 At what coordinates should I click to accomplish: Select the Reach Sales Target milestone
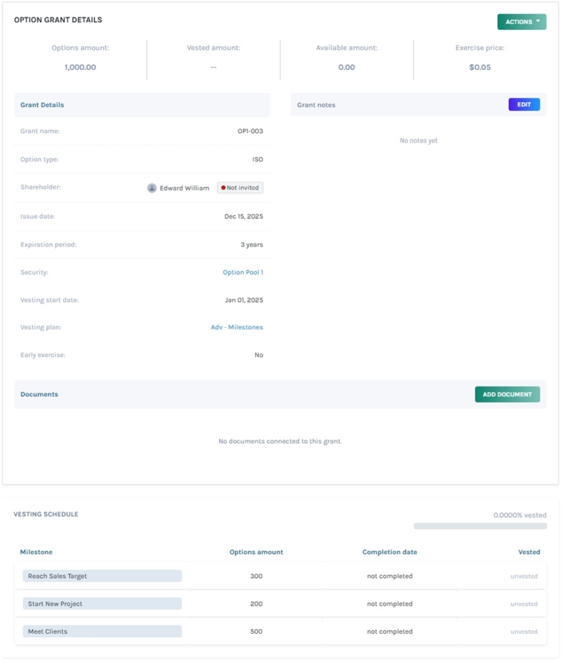click(102, 576)
